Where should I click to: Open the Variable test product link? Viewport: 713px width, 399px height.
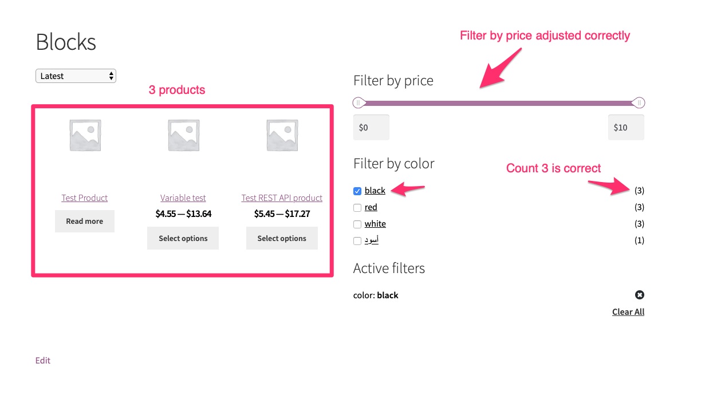(x=183, y=197)
